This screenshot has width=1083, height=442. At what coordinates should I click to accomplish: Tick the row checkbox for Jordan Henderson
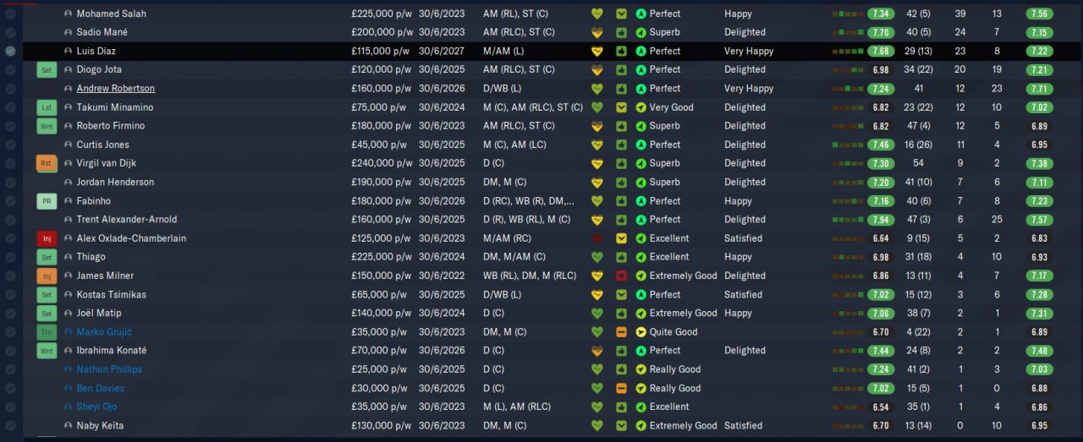click(10, 183)
